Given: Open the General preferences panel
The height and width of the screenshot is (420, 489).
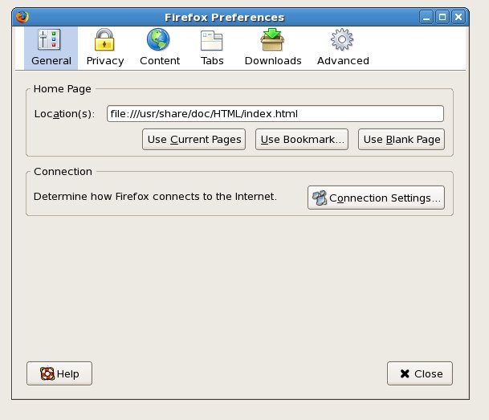Looking at the screenshot, I should coord(51,48).
